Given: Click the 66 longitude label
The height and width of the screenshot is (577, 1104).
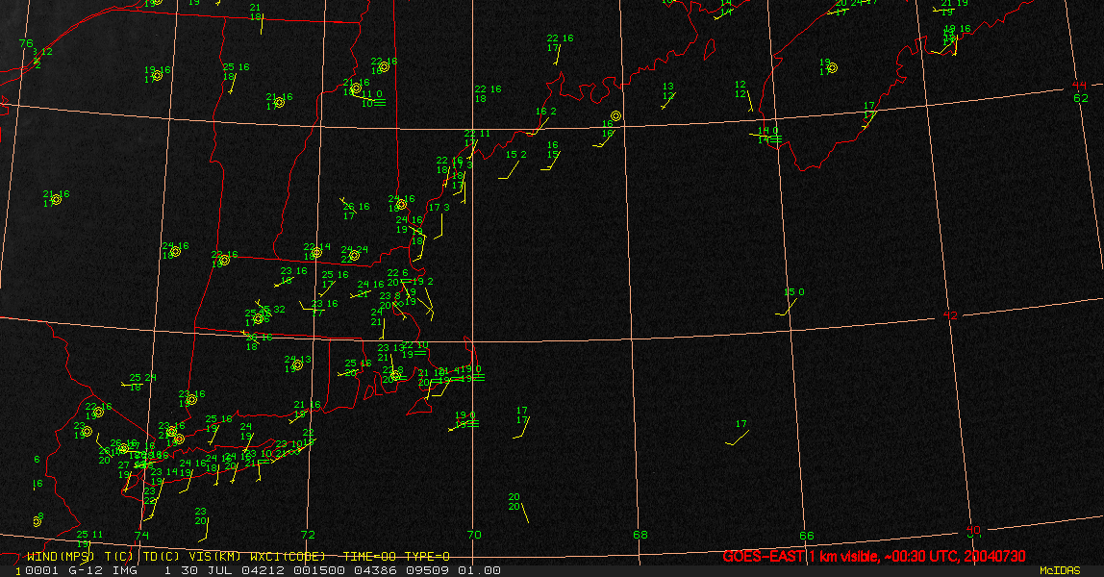Looking at the screenshot, I should click(x=806, y=536).
